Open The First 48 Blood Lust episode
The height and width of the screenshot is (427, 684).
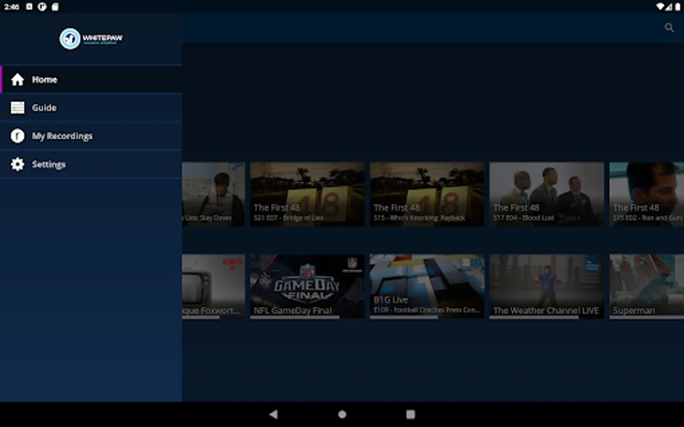(547, 194)
